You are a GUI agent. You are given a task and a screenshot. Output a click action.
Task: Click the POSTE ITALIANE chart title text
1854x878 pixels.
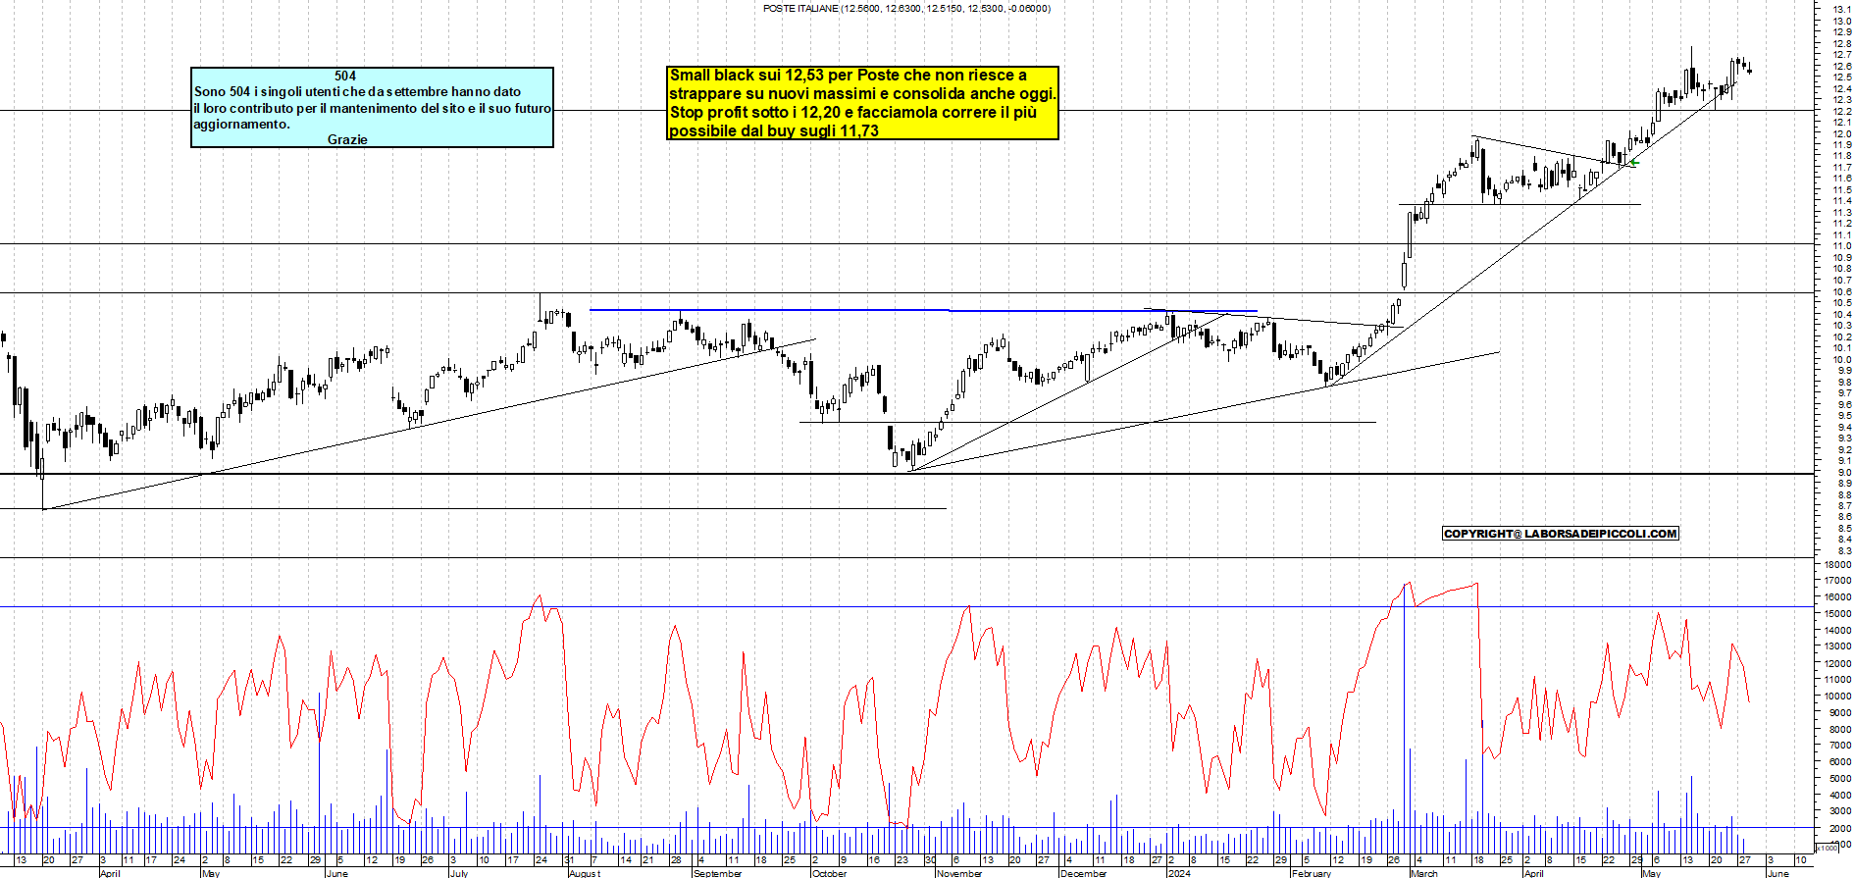(906, 9)
